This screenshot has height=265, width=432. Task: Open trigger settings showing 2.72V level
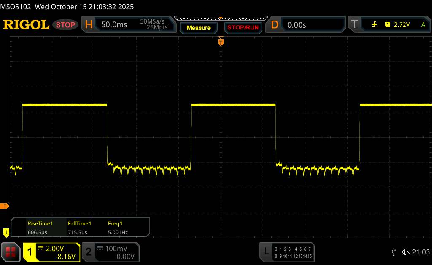point(401,25)
